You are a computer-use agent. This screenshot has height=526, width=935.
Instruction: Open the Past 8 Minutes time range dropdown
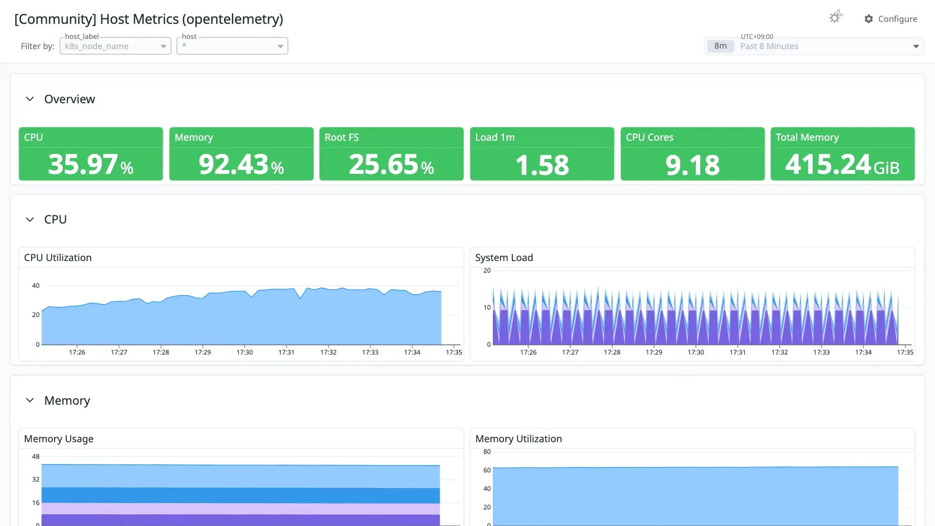(814, 46)
